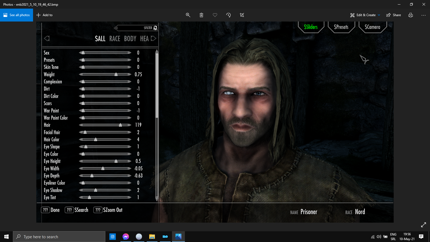Open the Photos app taskbar icon
Screen dimensions: 430x242
coord(178,237)
